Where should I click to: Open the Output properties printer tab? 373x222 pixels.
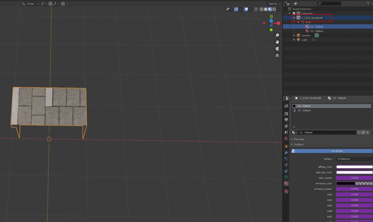coord(286,120)
